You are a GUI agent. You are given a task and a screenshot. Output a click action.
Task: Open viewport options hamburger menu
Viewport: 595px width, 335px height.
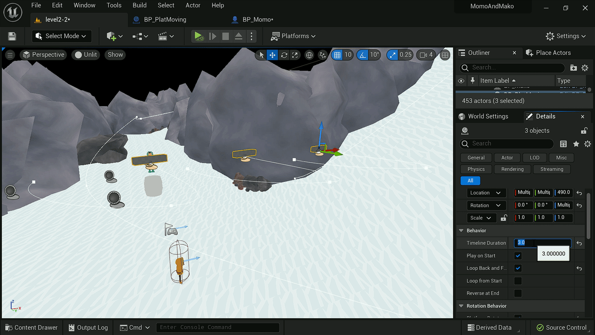[x=10, y=55]
